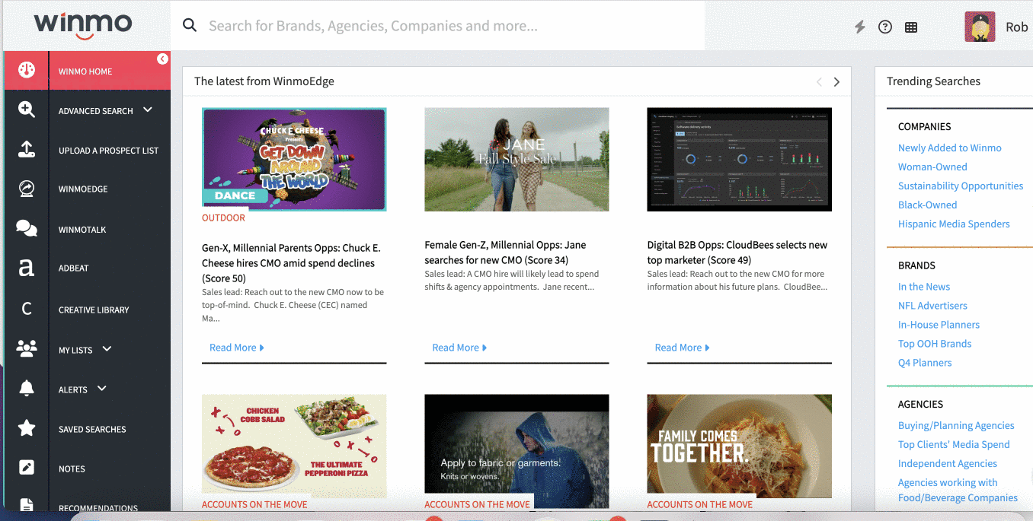Open WinmoEdge menu item
This screenshot has height=521, width=1033.
(83, 189)
